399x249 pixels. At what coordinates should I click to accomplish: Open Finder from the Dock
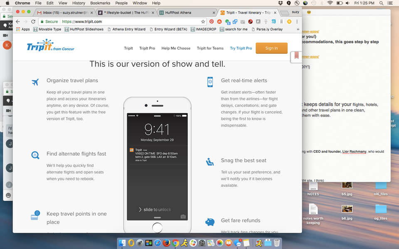[x=122, y=243]
